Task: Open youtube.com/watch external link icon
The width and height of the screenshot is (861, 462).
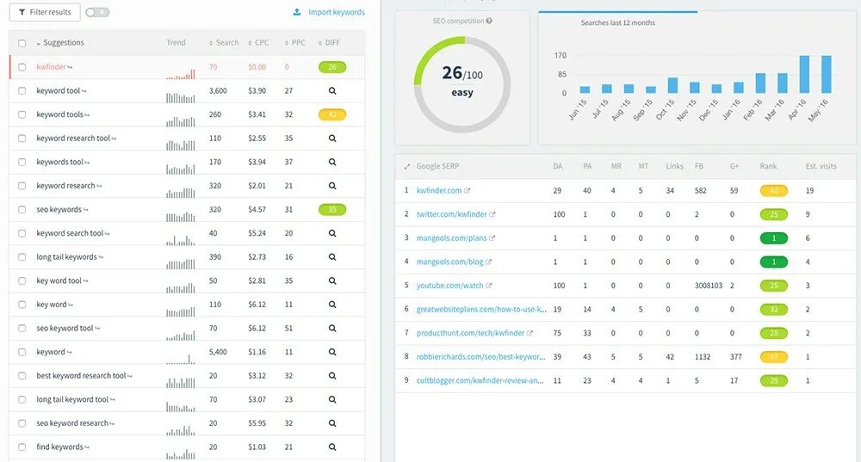Action: pyautogui.click(x=489, y=286)
